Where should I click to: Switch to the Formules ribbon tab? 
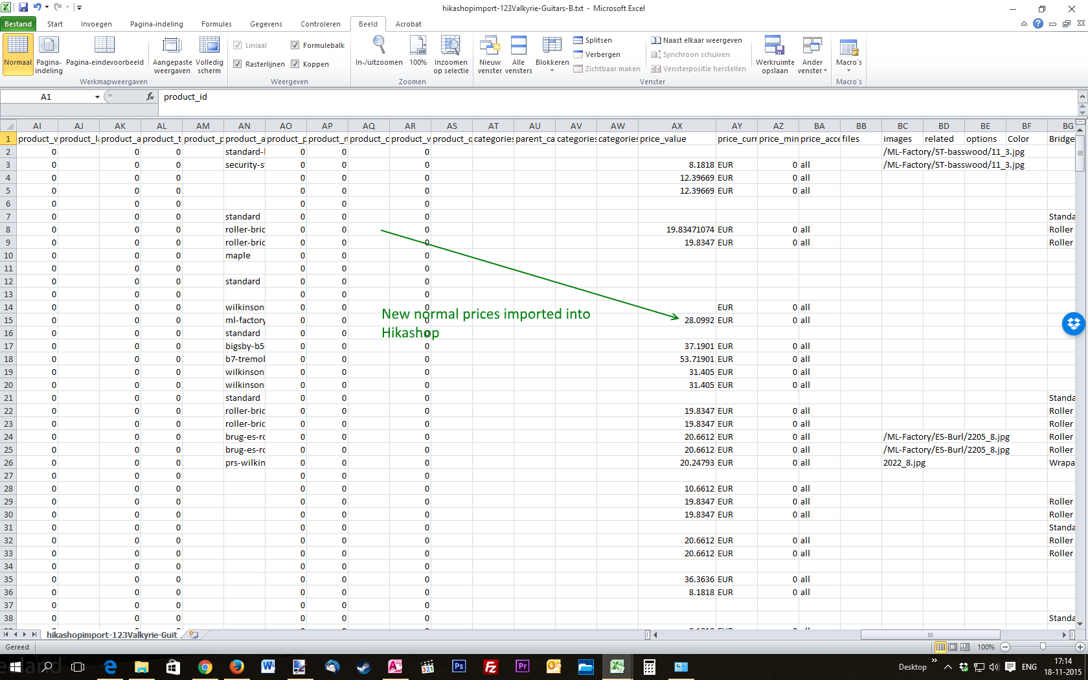click(x=216, y=24)
